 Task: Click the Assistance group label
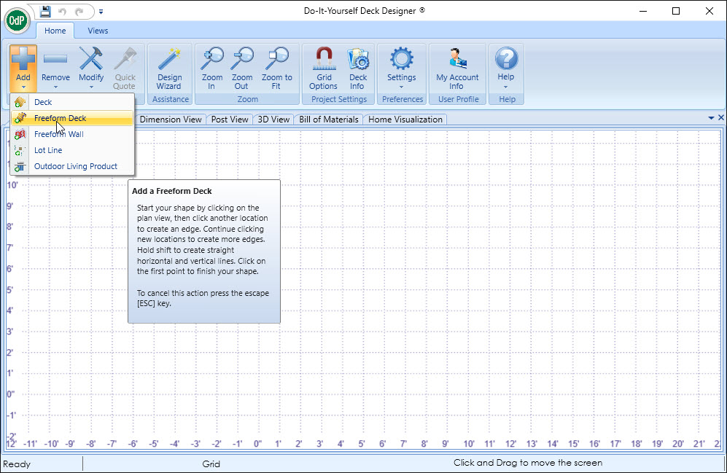(170, 99)
